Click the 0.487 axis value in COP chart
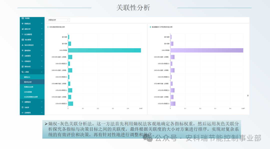 (x=243, y=108)
